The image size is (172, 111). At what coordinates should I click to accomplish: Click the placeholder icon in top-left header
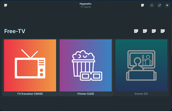click(5, 5)
